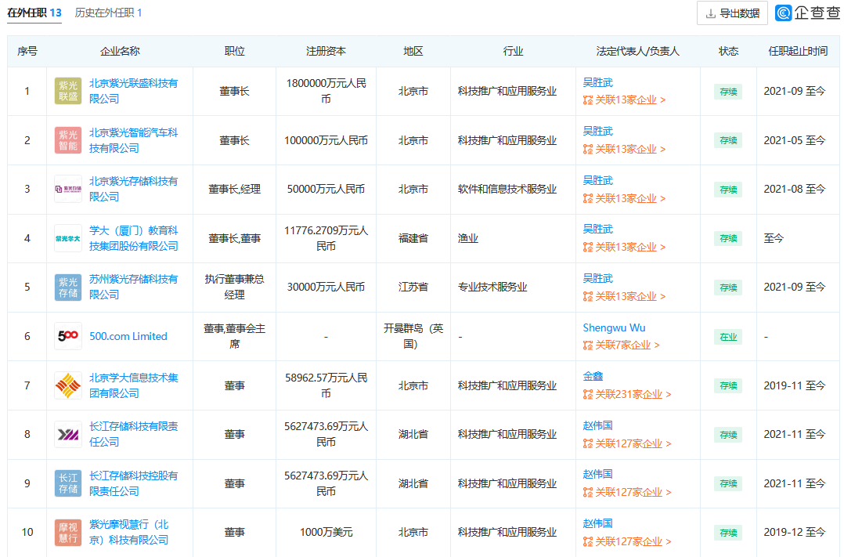The width and height of the screenshot is (844, 557).
Task: Click 吴胜武 in row 1
Action: coord(597,82)
